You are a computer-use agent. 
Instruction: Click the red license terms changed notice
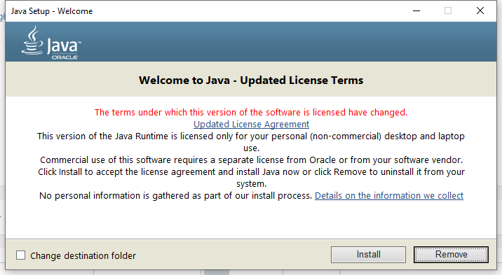[251, 113]
